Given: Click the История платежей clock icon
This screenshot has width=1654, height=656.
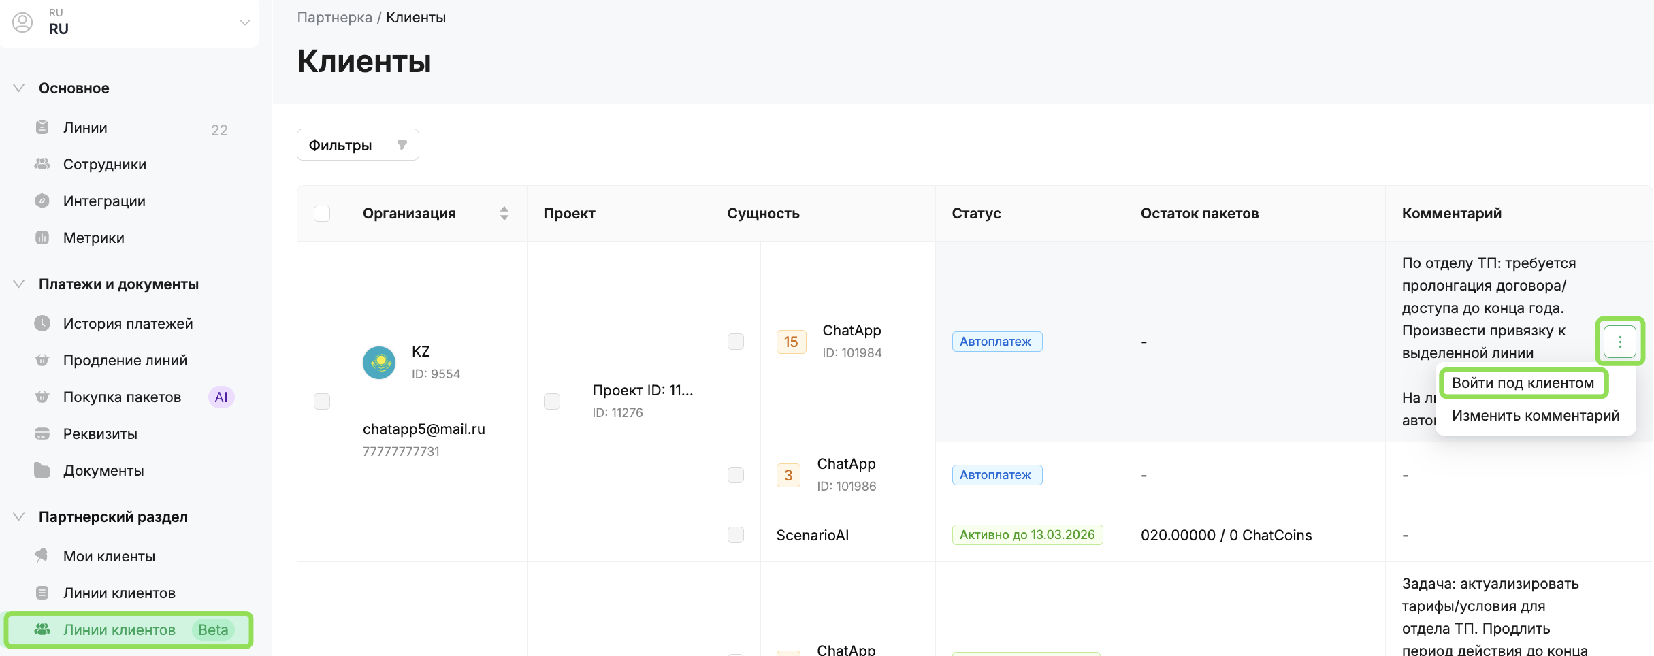Looking at the screenshot, I should coord(42,324).
